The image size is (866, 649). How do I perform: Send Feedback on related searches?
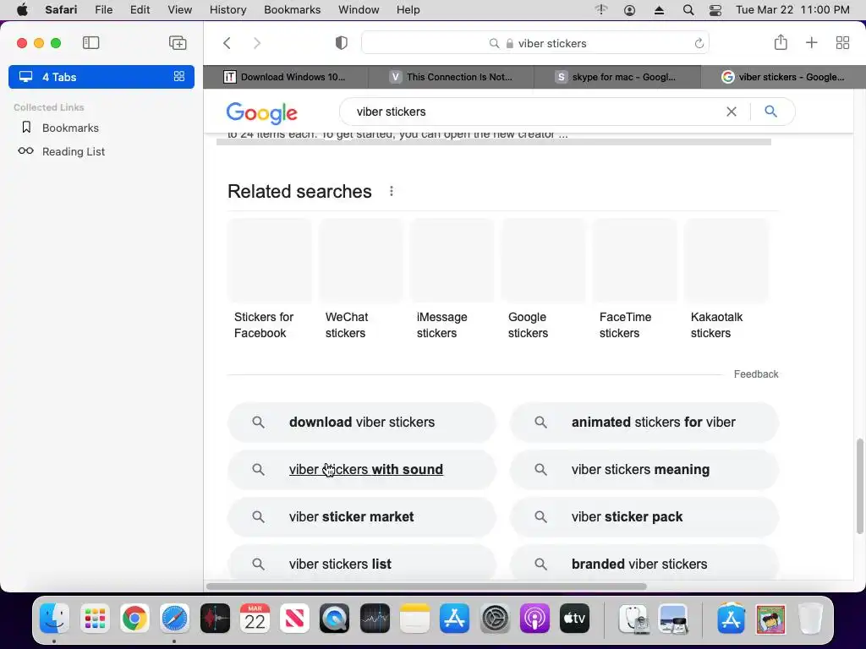pos(755,374)
